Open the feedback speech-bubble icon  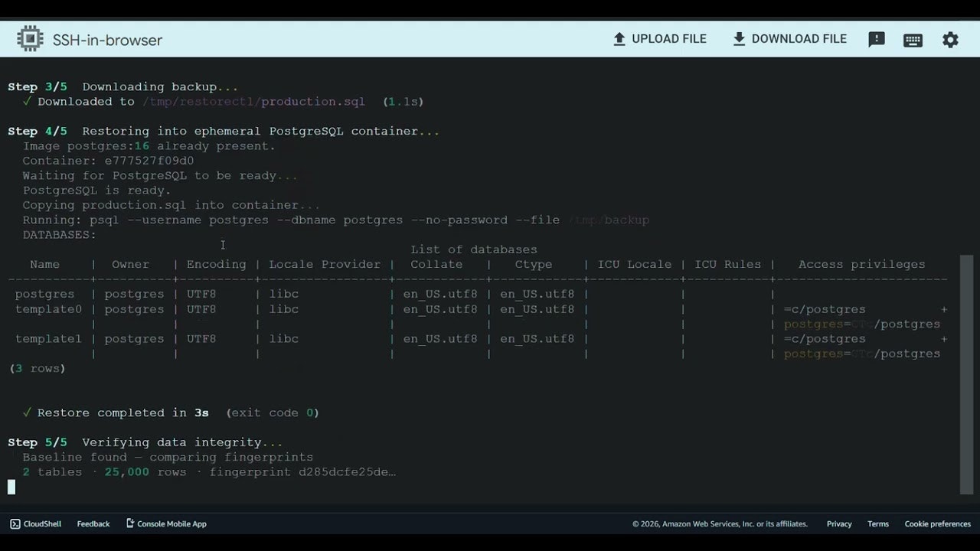point(877,40)
